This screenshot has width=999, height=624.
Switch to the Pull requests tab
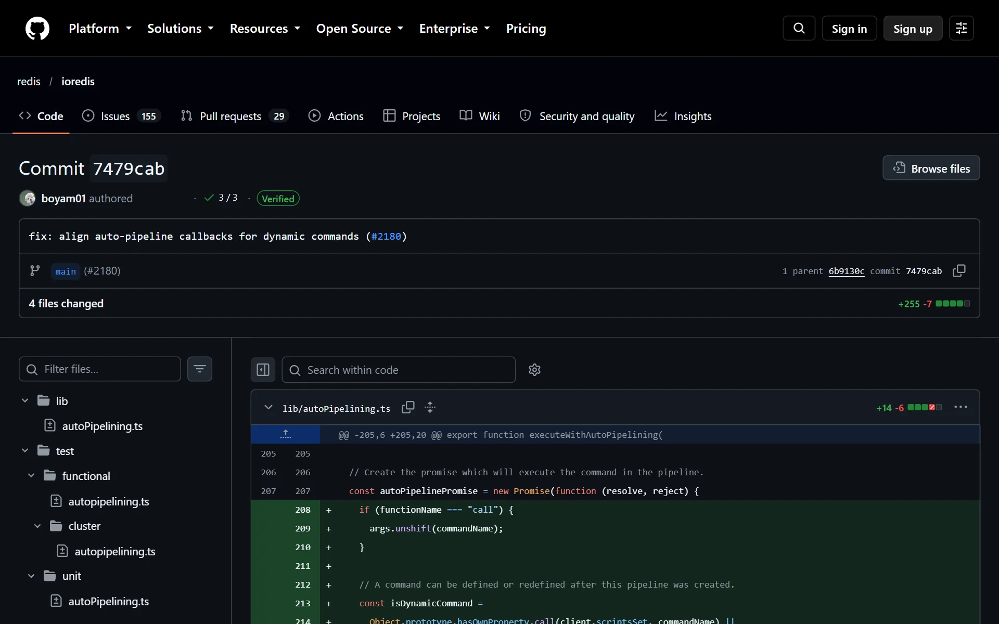[235, 116]
